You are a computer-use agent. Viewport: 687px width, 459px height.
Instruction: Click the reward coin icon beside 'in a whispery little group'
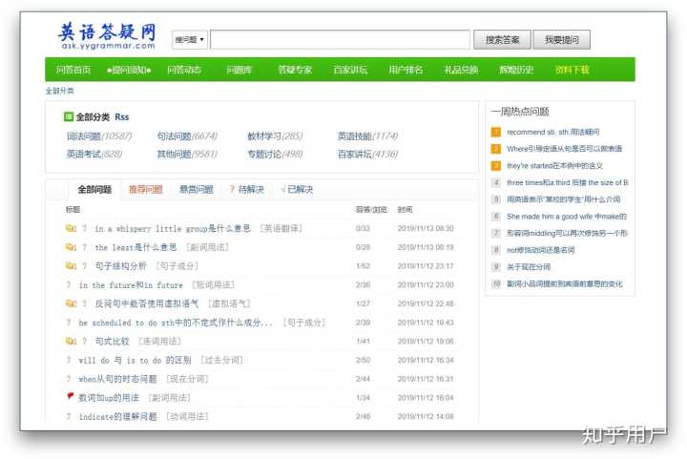coord(71,229)
